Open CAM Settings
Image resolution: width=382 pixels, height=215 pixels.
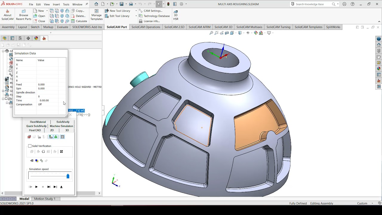click(x=150, y=11)
